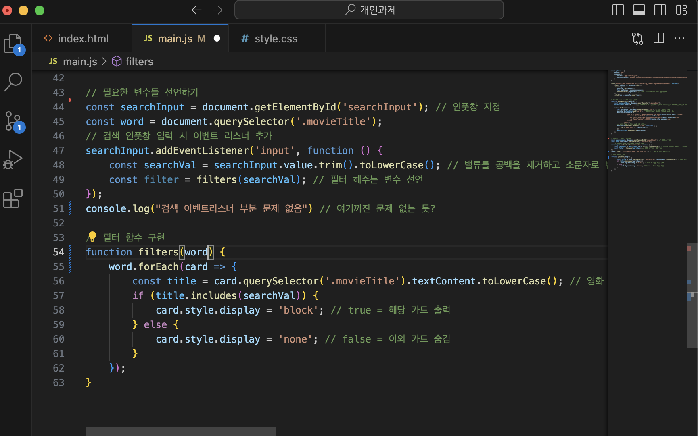This screenshot has width=698, height=436.
Task: Click the 'none' string on line 60
Action: pos(295,339)
